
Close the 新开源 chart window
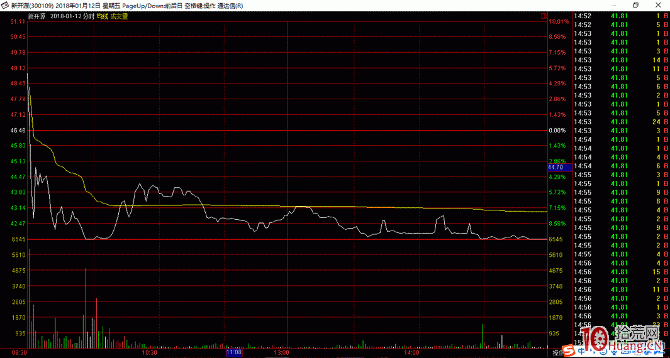coord(659,4)
